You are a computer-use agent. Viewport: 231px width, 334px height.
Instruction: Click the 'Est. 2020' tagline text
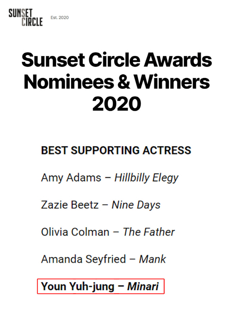[x=60, y=18]
